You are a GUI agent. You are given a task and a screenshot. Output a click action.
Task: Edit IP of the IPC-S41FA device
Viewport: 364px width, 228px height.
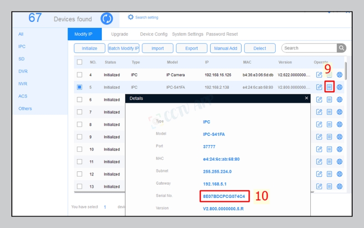pos(319,87)
